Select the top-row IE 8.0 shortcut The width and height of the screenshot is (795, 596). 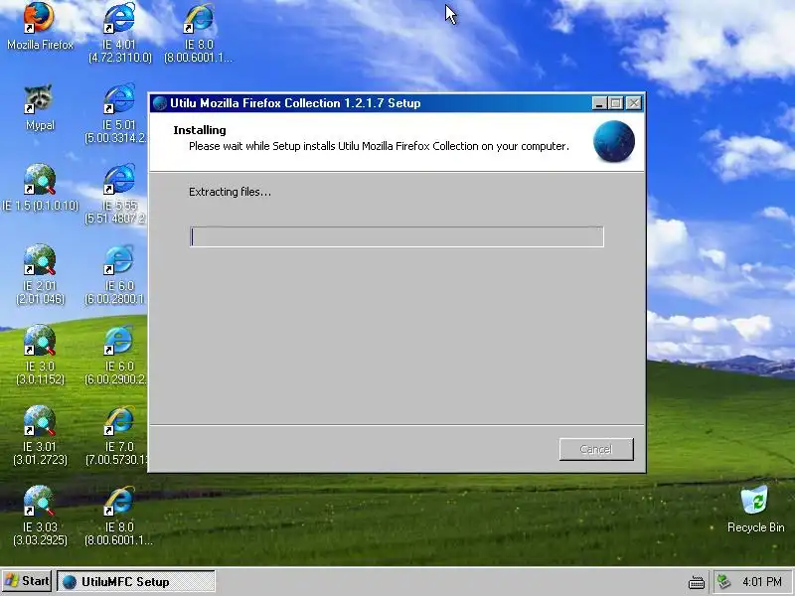point(199,33)
